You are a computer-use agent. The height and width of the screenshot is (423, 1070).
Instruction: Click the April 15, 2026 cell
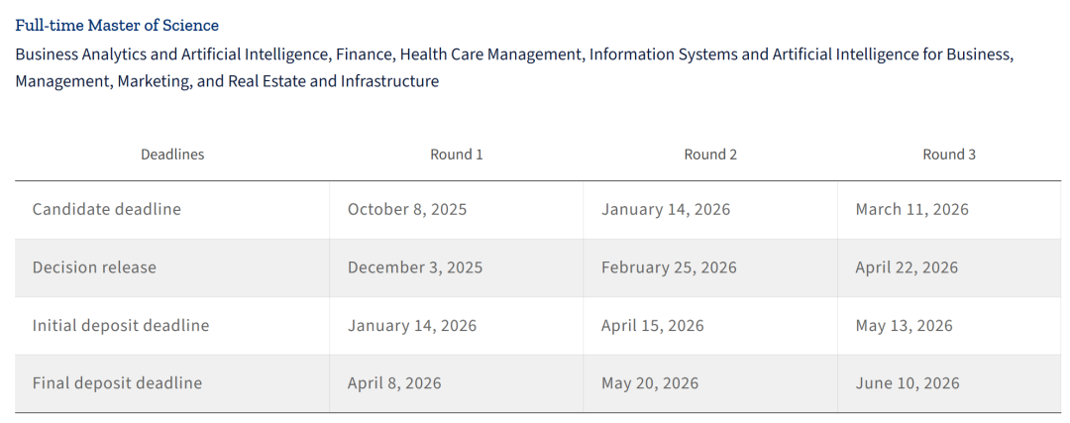(653, 326)
